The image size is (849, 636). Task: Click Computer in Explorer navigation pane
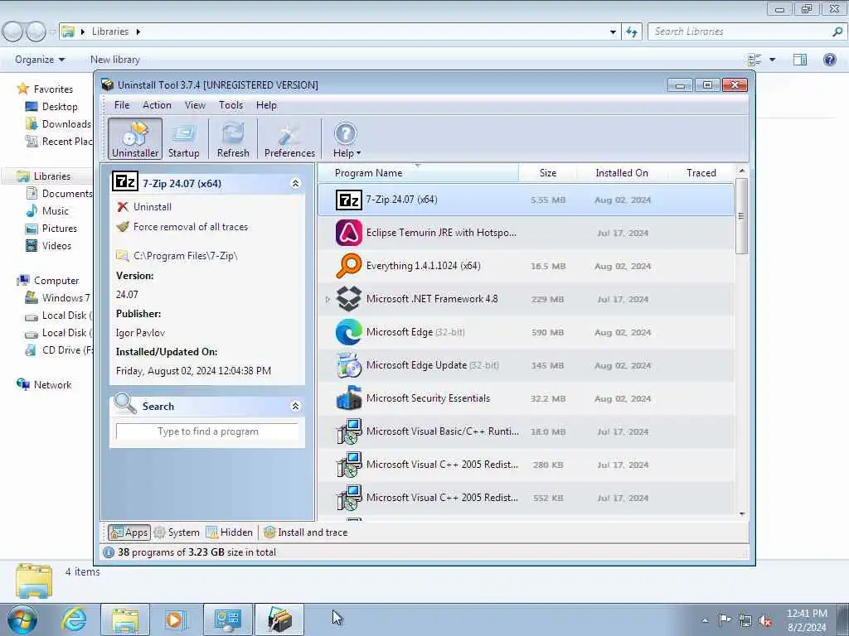click(x=48, y=280)
